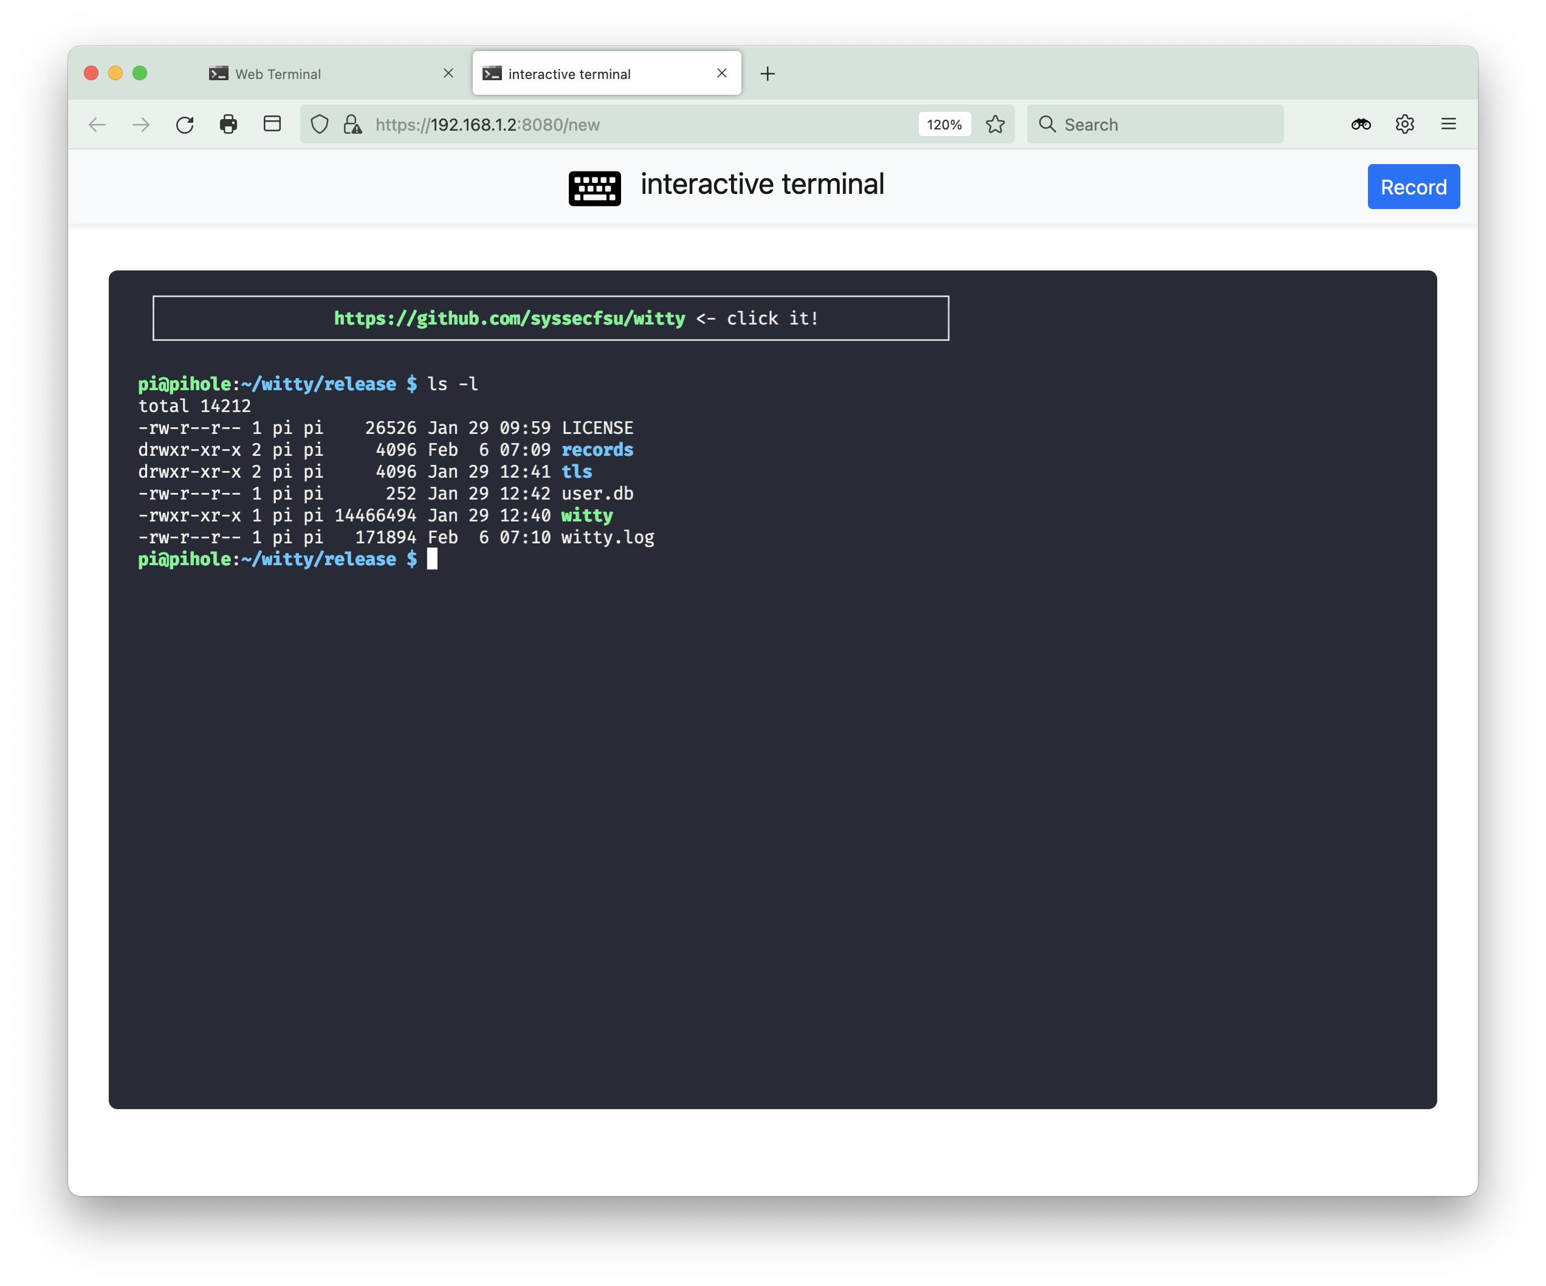Reload the current page

click(x=185, y=125)
